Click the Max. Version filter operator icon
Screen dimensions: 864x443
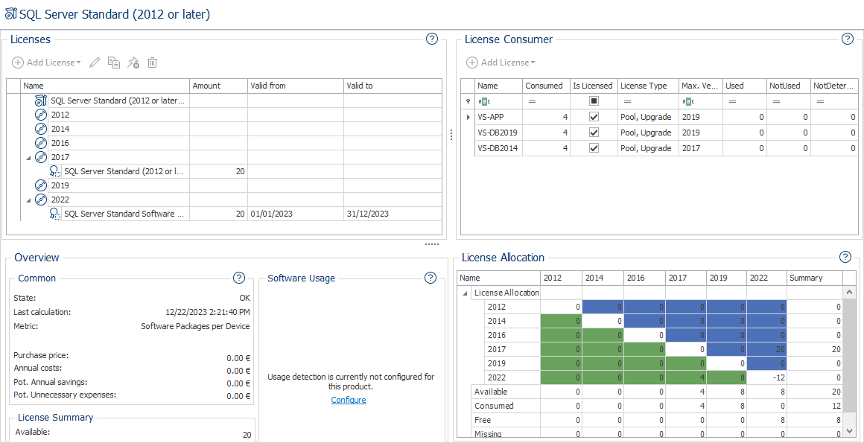point(687,101)
